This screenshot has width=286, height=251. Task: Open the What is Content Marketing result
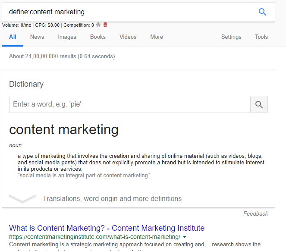pos(107,228)
